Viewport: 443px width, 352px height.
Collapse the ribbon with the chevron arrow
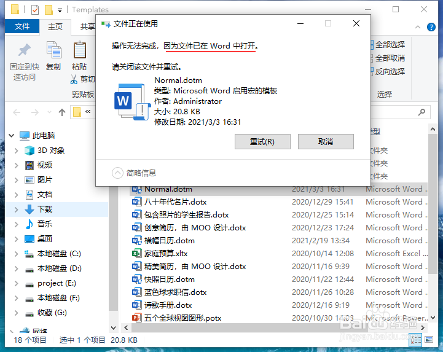[x=418, y=27]
